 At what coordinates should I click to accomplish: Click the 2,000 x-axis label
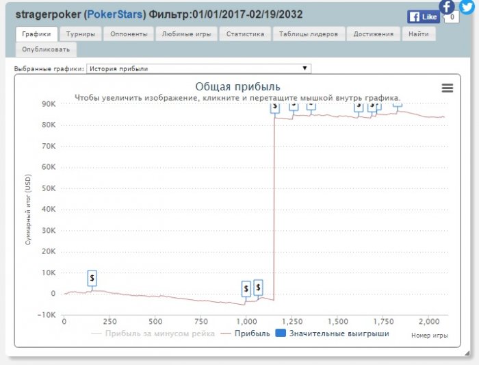point(429,322)
